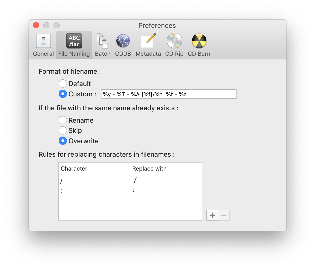The width and height of the screenshot is (315, 269).
Task: Edit the custom filename format field
Action: (169, 94)
